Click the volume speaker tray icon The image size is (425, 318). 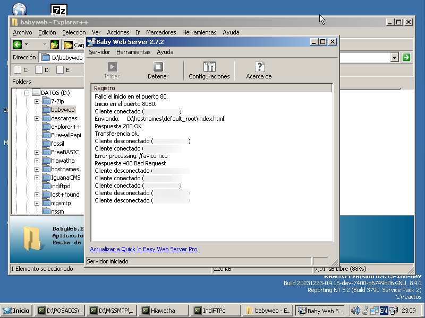(x=355, y=311)
